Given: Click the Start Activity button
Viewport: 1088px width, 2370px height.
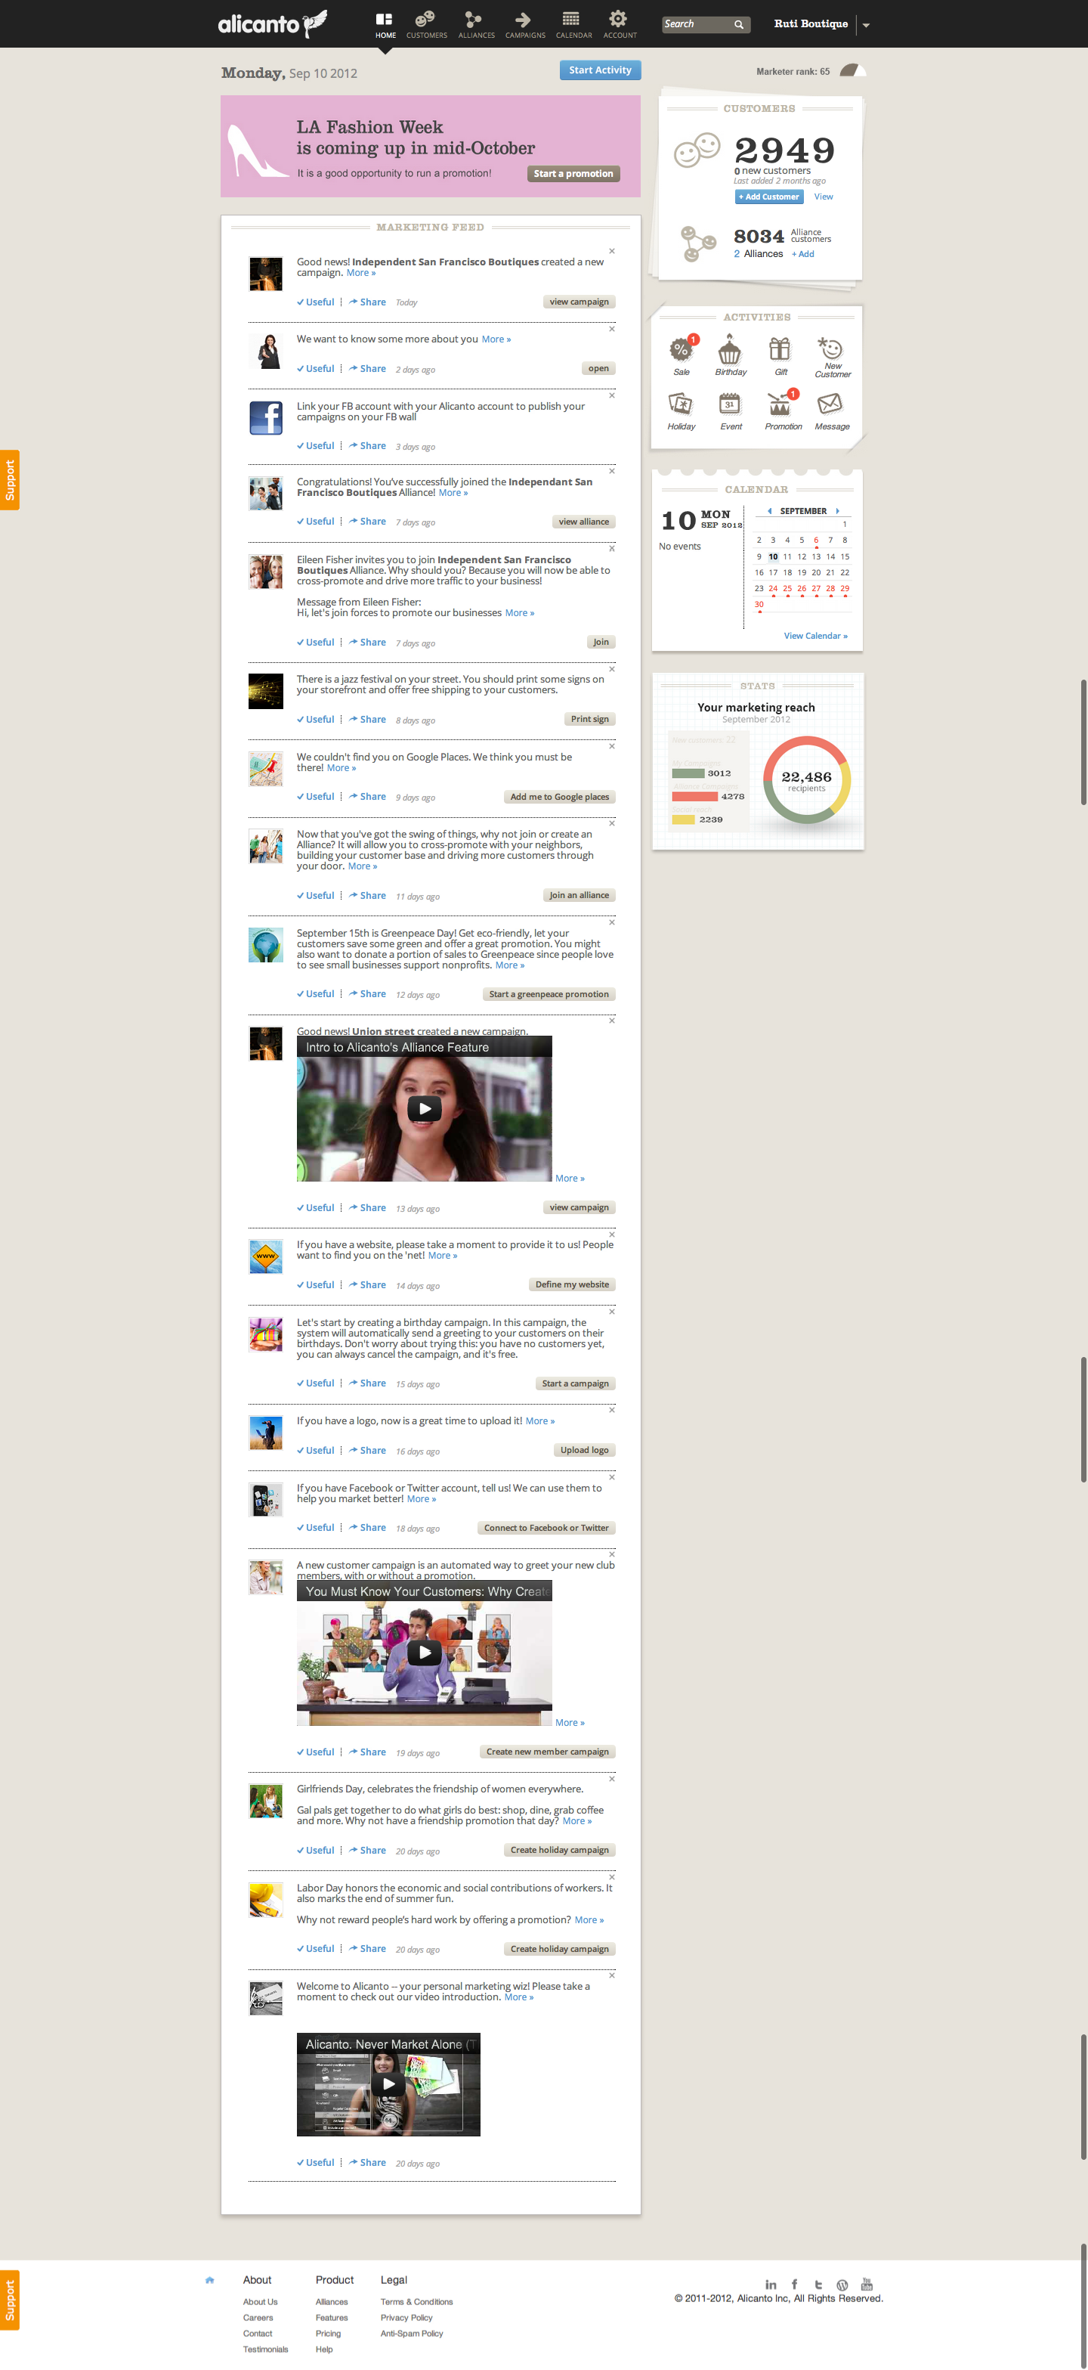Looking at the screenshot, I should pyautogui.click(x=600, y=70).
